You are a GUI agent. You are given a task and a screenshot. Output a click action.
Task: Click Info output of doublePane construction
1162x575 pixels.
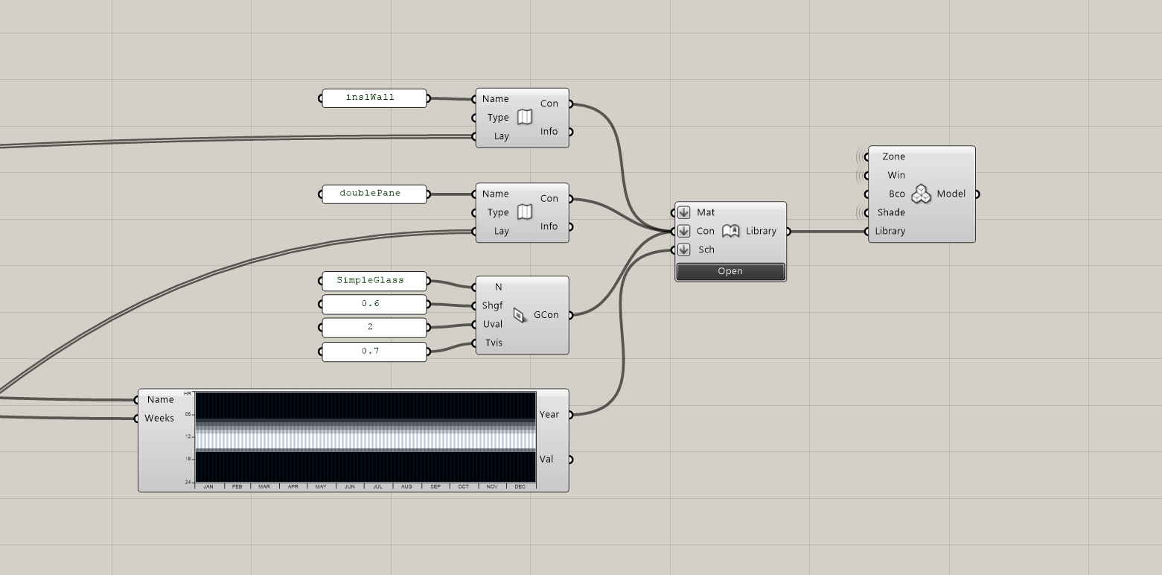point(549,226)
